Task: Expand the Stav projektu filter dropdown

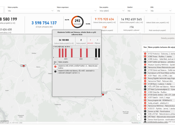Action: pos(112,11)
